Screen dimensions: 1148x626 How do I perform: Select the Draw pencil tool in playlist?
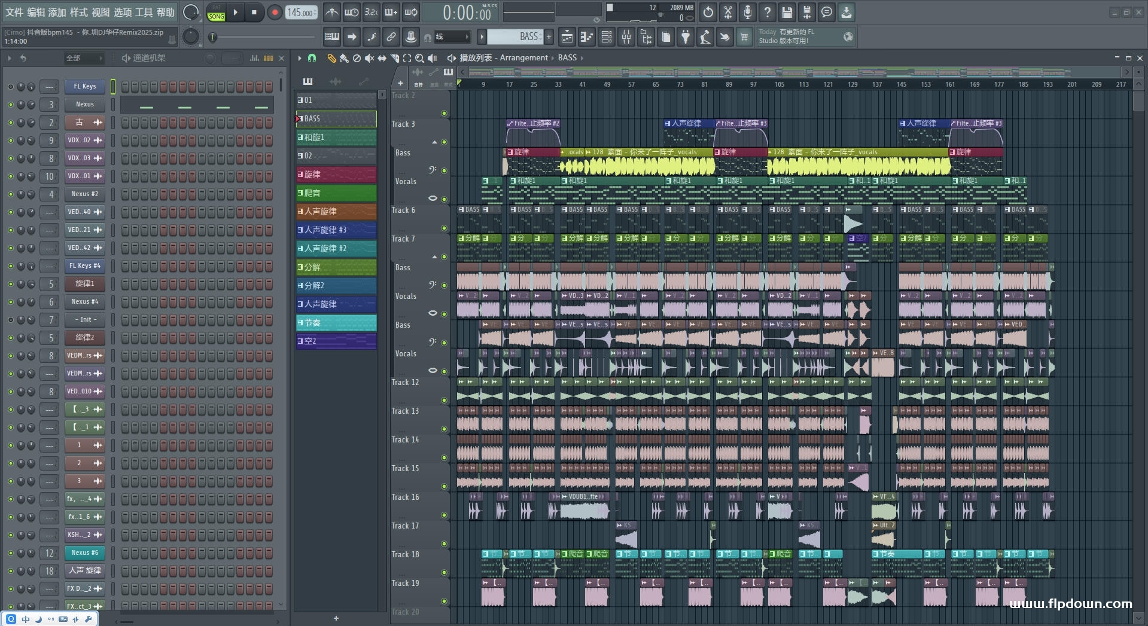click(331, 58)
